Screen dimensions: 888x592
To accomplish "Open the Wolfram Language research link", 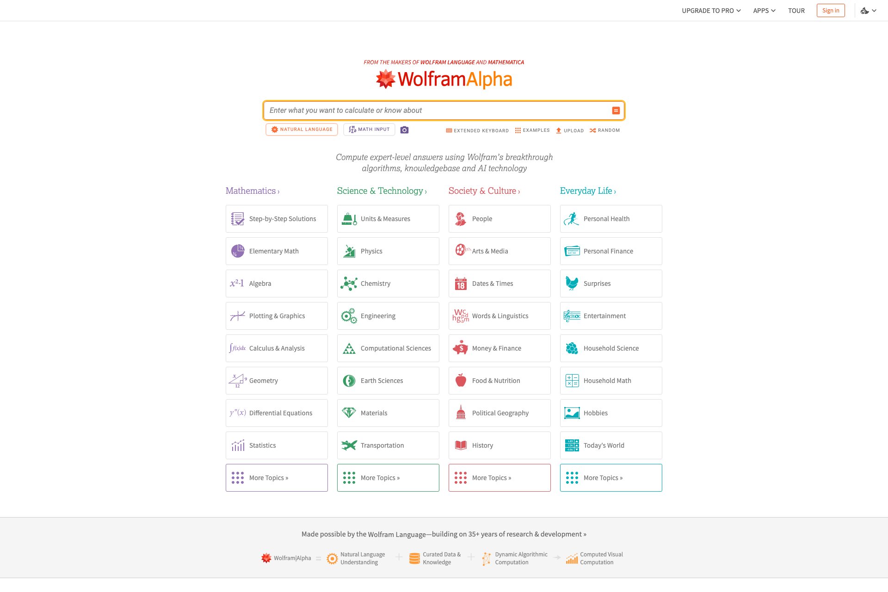I will pyautogui.click(x=444, y=534).
